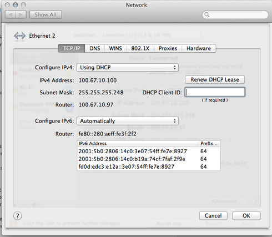The height and width of the screenshot is (237, 272).
Task: Focus the DHCP Client ID field
Action: (215, 92)
